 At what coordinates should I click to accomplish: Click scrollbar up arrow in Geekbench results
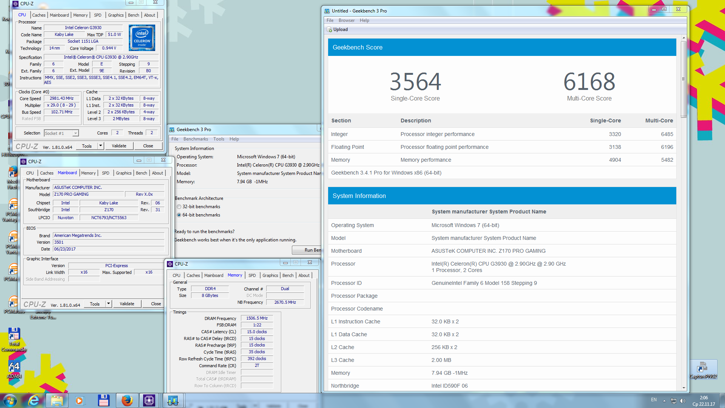coord(683,38)
